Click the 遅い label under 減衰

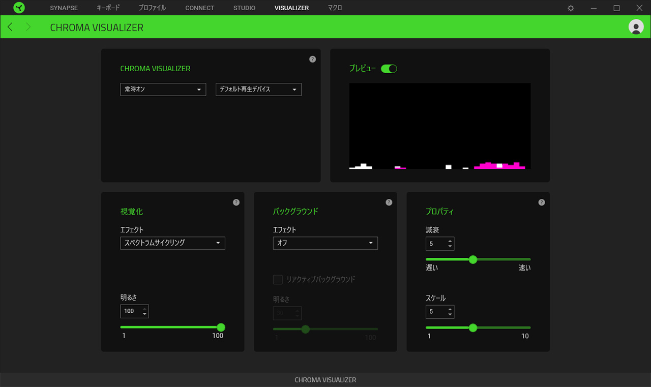click(432, 268)
